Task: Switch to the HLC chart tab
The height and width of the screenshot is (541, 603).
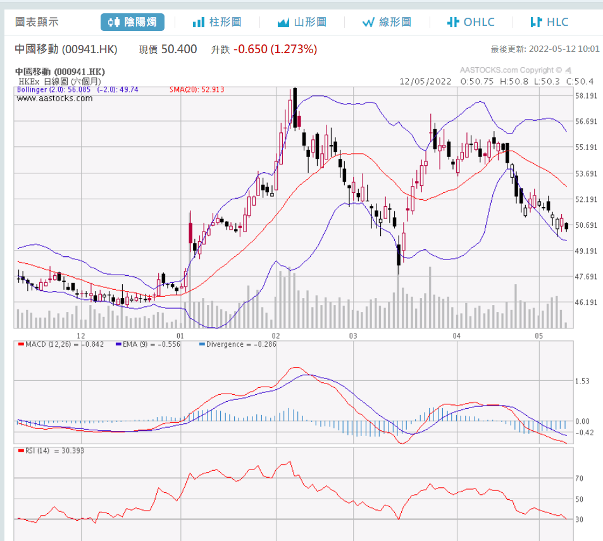Action: tap(549, 22)
